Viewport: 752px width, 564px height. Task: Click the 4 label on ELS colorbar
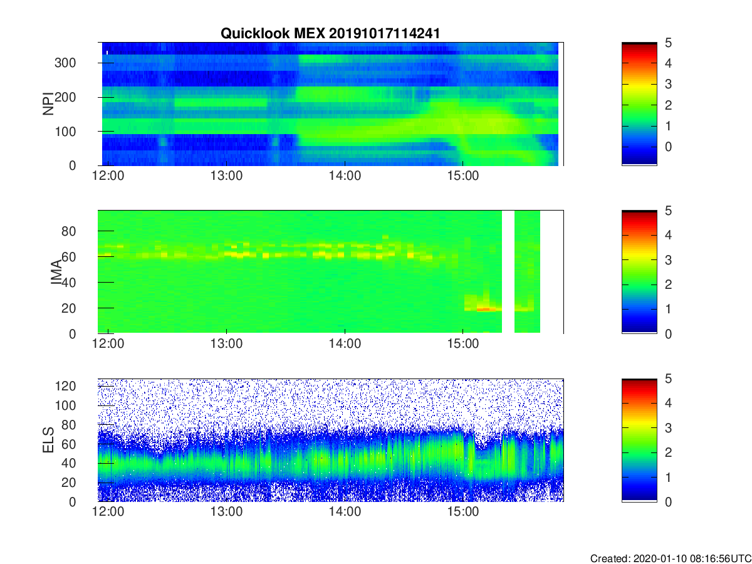coord(667,403)
